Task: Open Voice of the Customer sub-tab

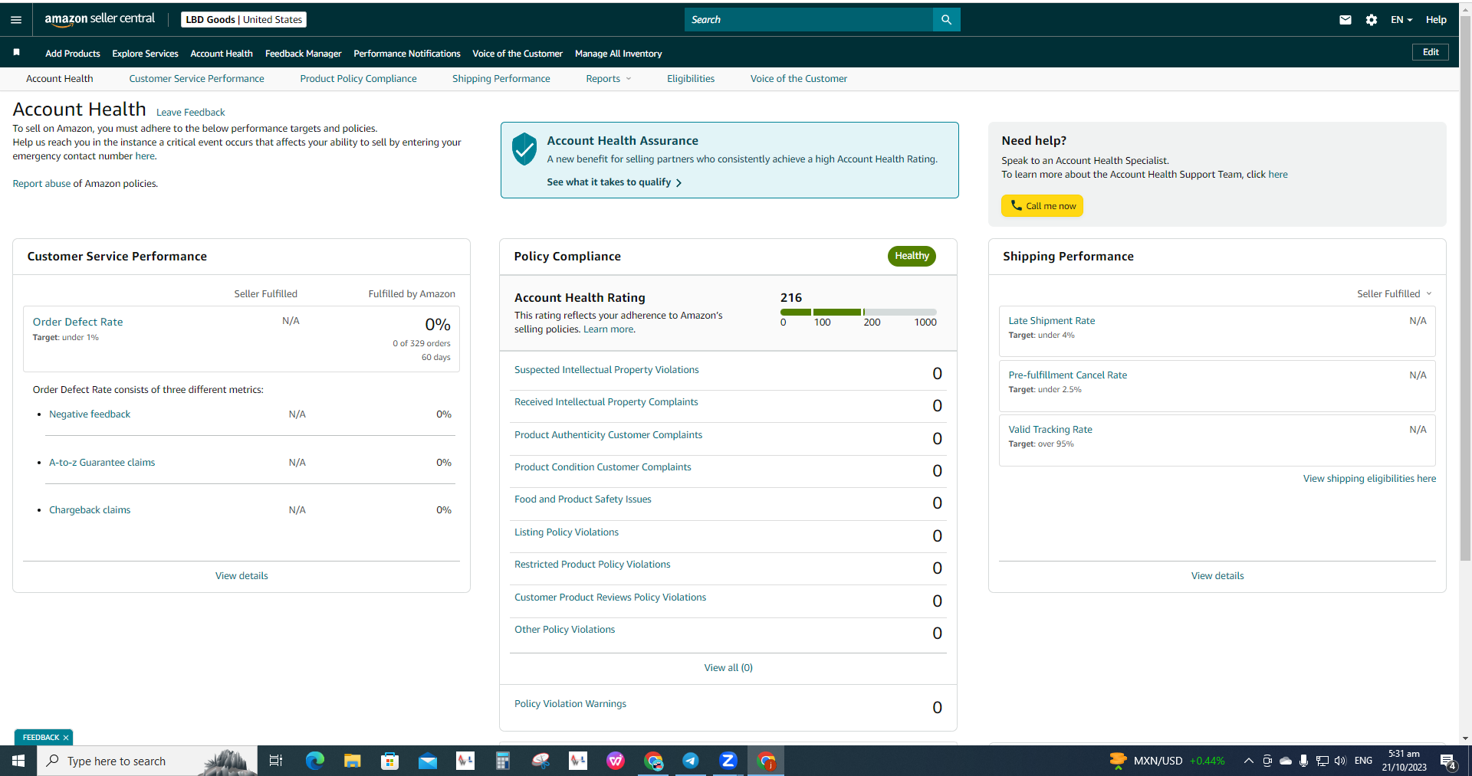Action: (799, 79)
